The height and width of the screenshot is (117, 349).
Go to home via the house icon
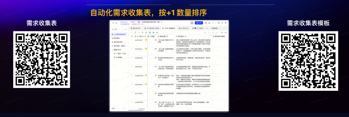(x=116, y=23)
